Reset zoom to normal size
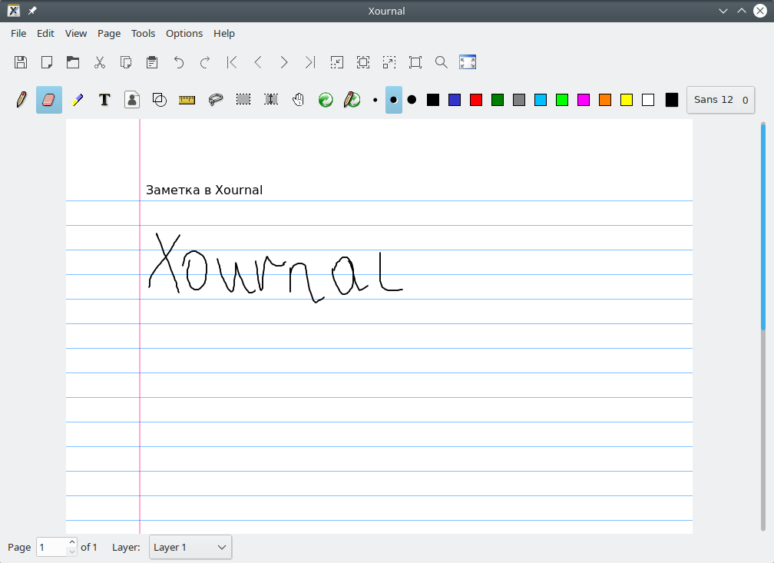The image size is (774, 563). (x=415, y=62)
